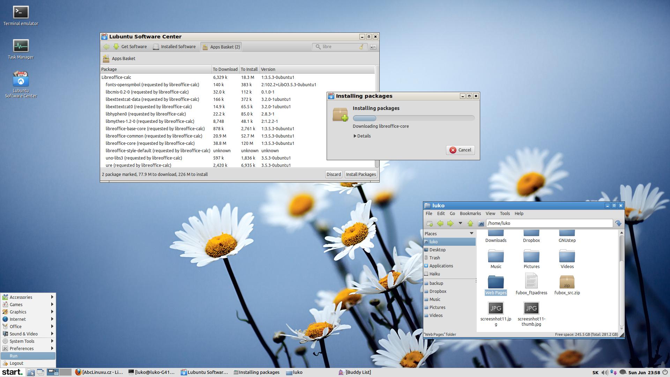Click the reload/go arrow next to path bar
The height and width of the screenshot is (377, 670).
point(618,223)
